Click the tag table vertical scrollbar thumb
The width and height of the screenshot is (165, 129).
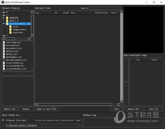pos(121,57)
